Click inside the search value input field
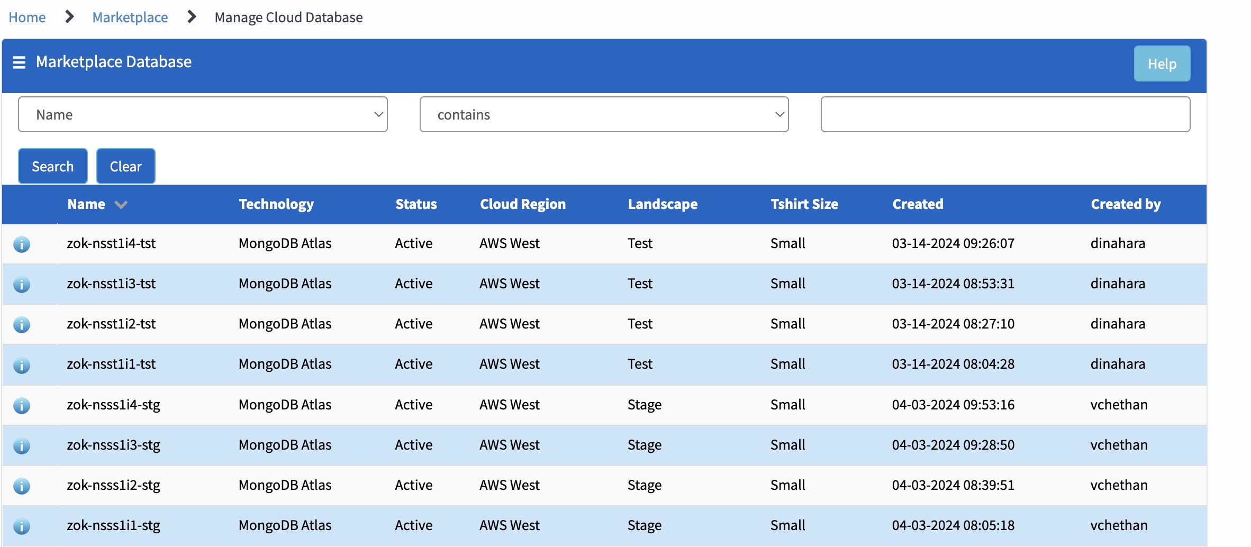 1005,114
